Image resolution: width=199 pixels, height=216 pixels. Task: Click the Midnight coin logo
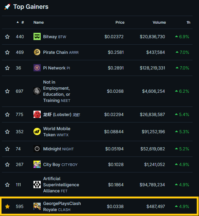pos(37,149)
